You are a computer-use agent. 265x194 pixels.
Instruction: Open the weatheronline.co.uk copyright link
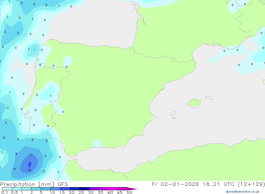coord(243,192)
